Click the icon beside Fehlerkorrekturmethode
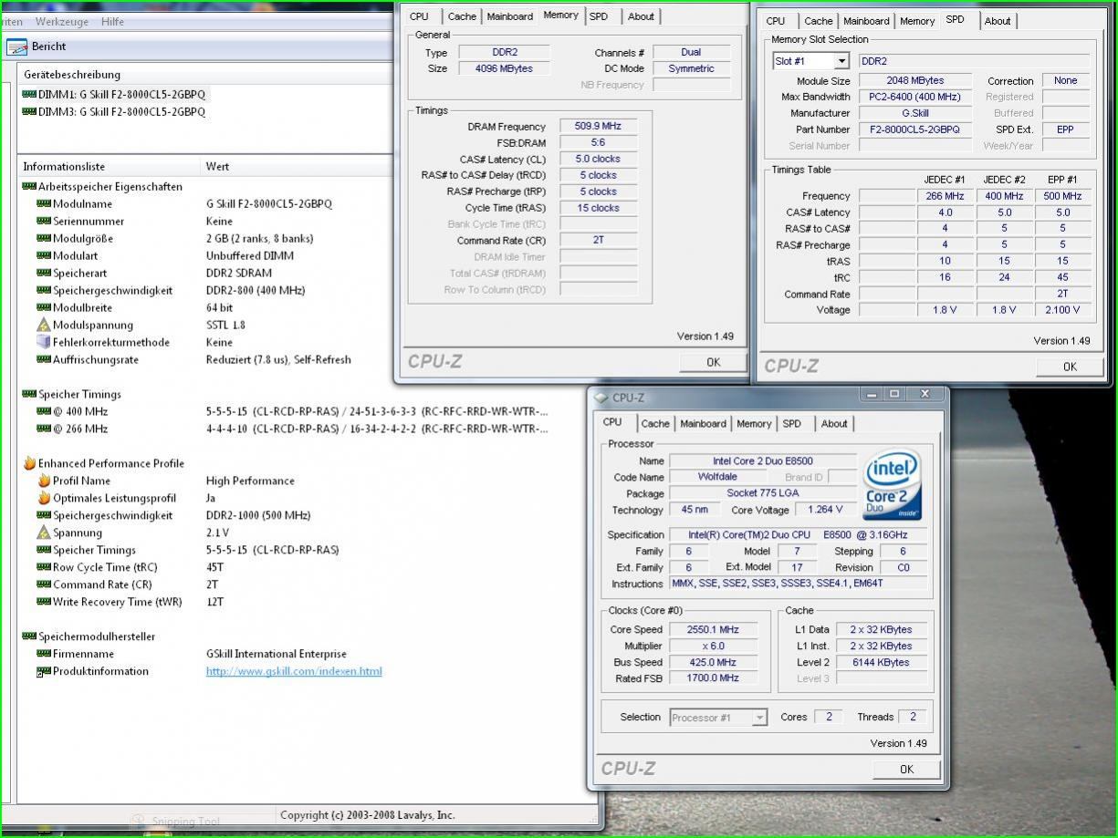 coord(44,342)
